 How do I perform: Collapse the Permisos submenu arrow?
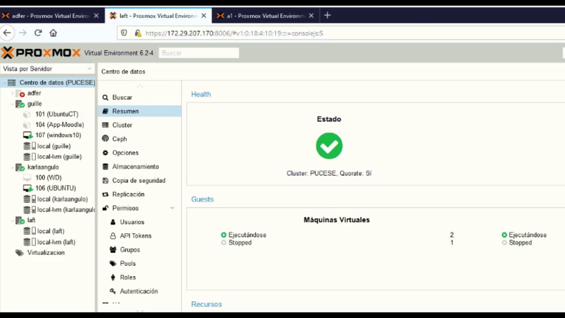172,208
